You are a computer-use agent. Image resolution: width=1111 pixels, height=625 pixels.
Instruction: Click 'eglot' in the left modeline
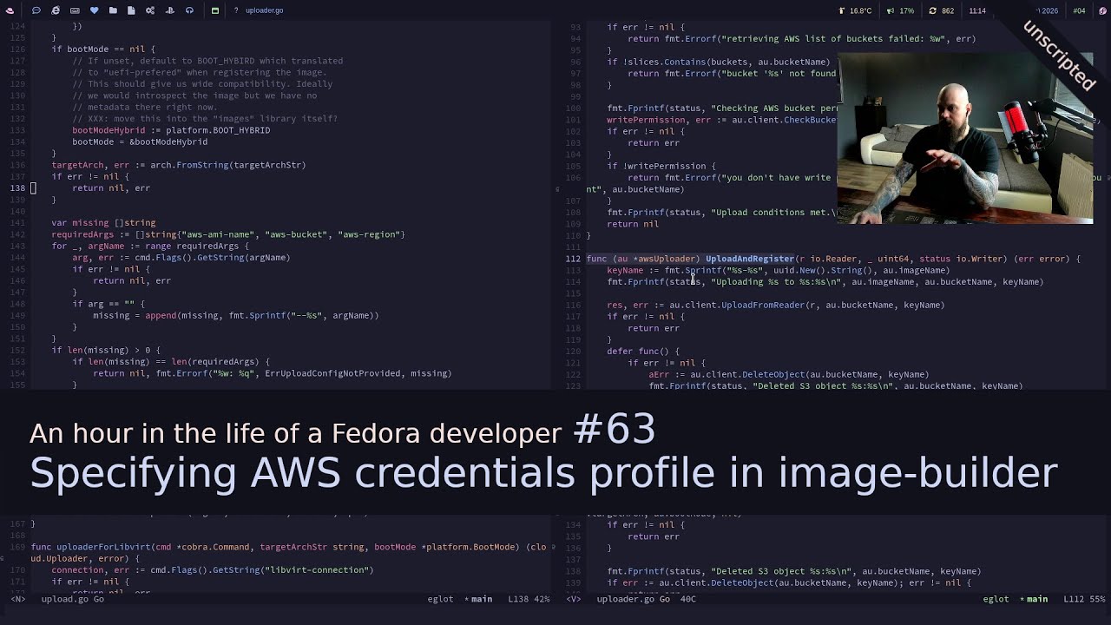pyautogui.click(x=440, y=599)
